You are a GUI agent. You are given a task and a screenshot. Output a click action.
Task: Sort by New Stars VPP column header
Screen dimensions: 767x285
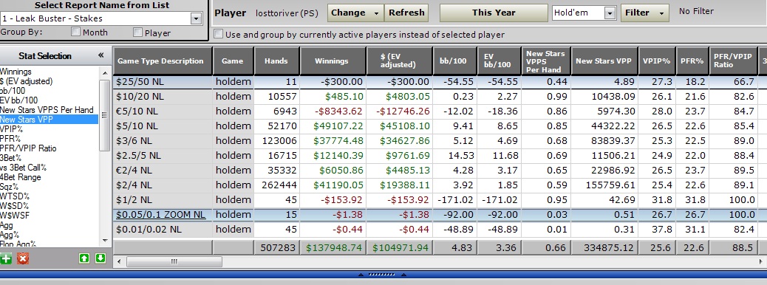(x=604, y=61)
